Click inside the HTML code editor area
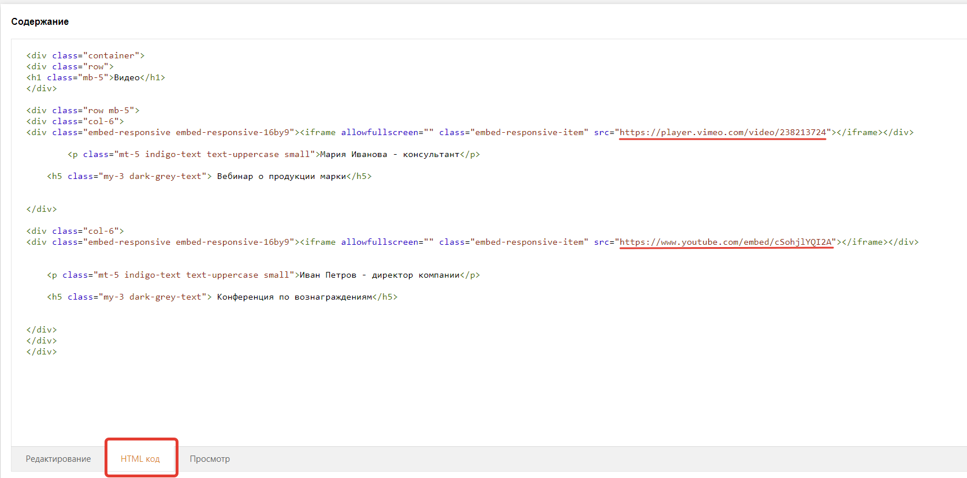 pyautogui.click(x=489, y=242)
